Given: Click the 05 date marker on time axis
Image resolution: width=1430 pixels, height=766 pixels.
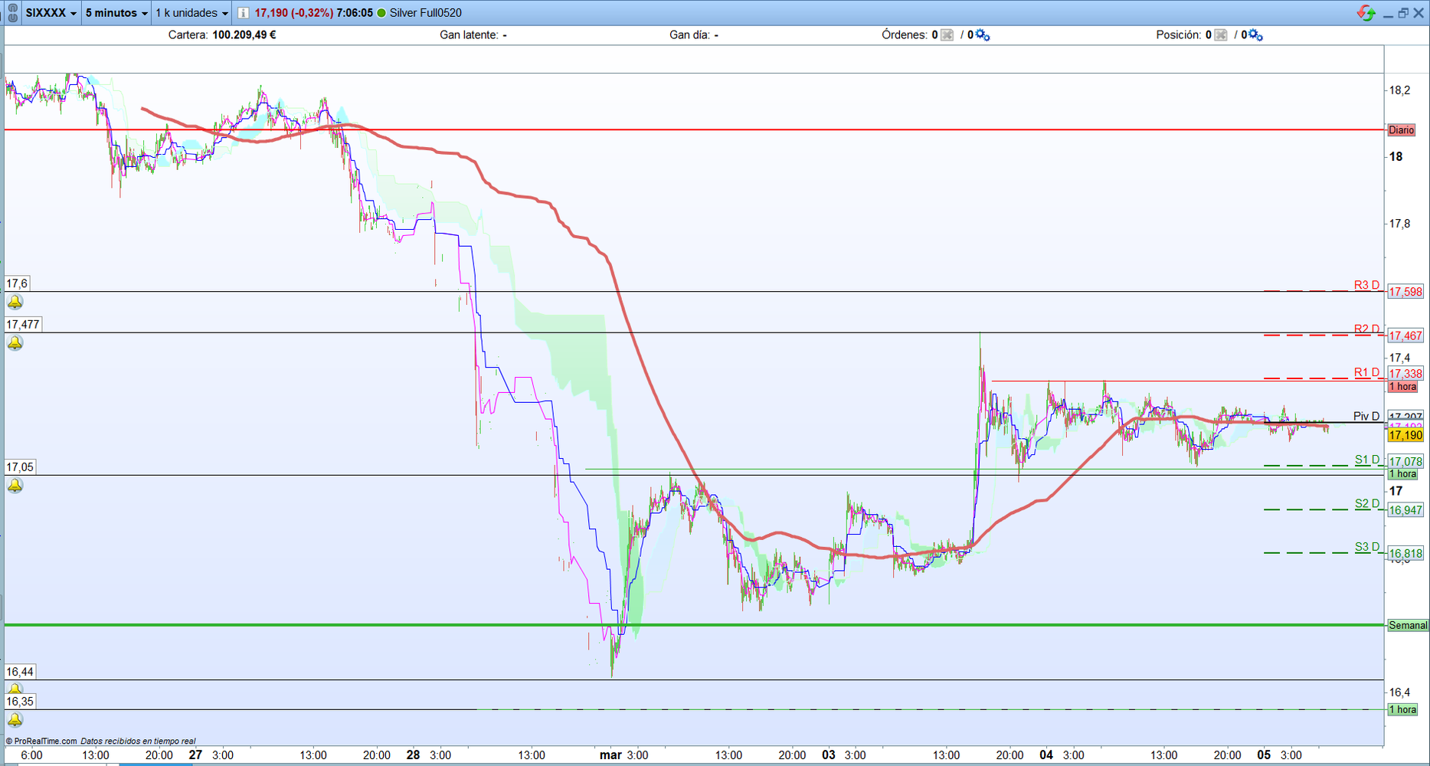Looking at the screenshot, I should 1264,755.
